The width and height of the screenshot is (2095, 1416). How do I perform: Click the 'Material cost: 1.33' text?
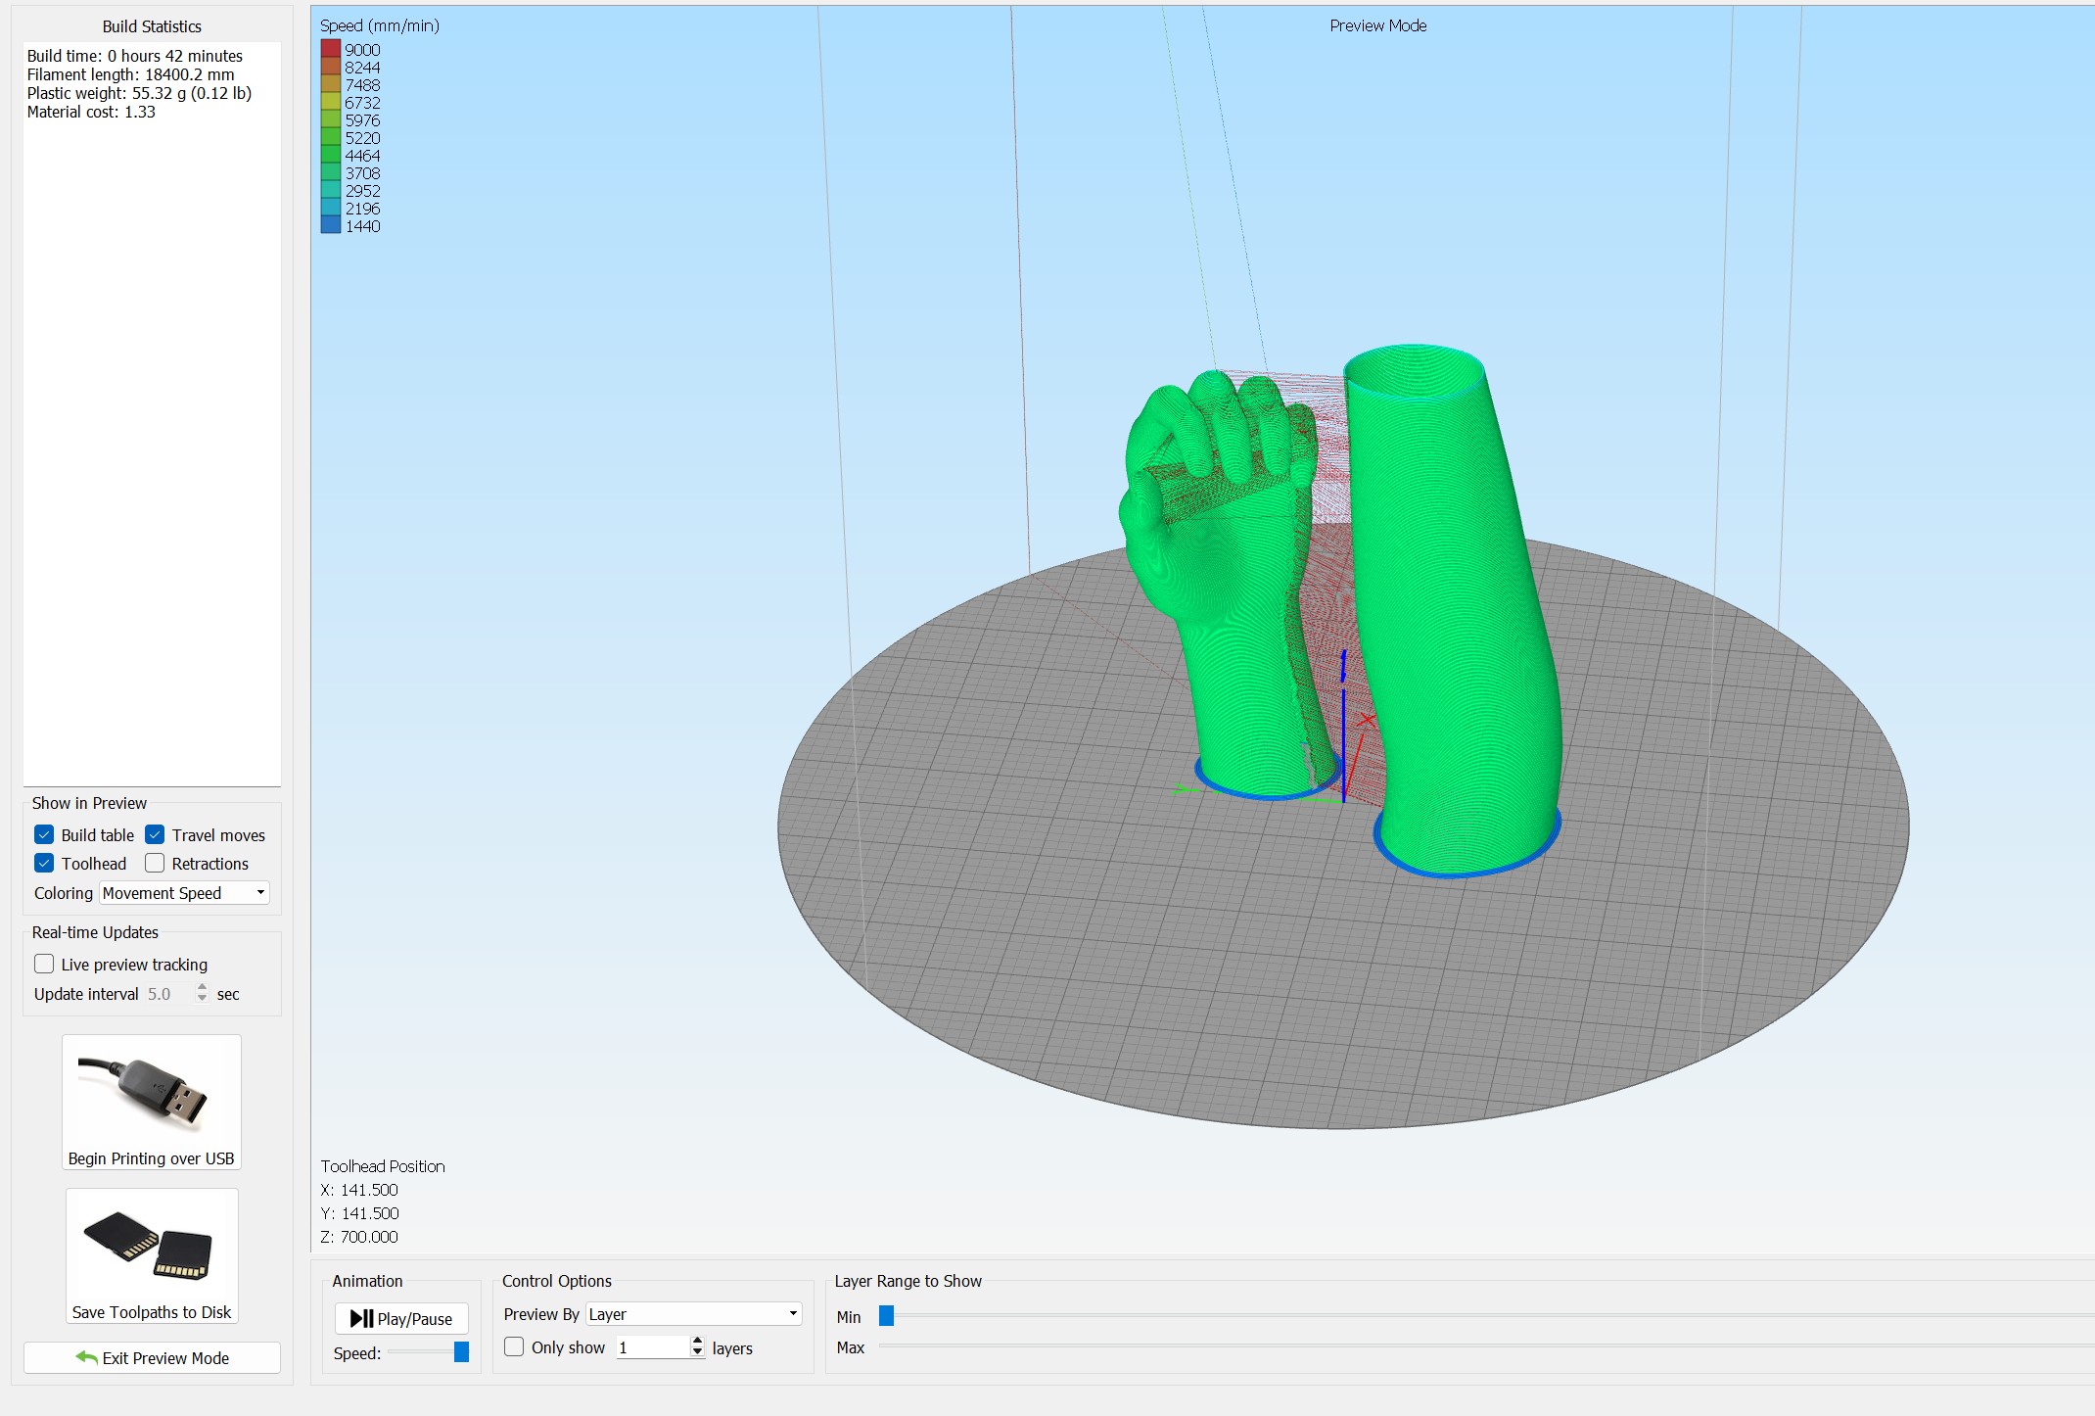pyautogui.click(x=91, y=112)
